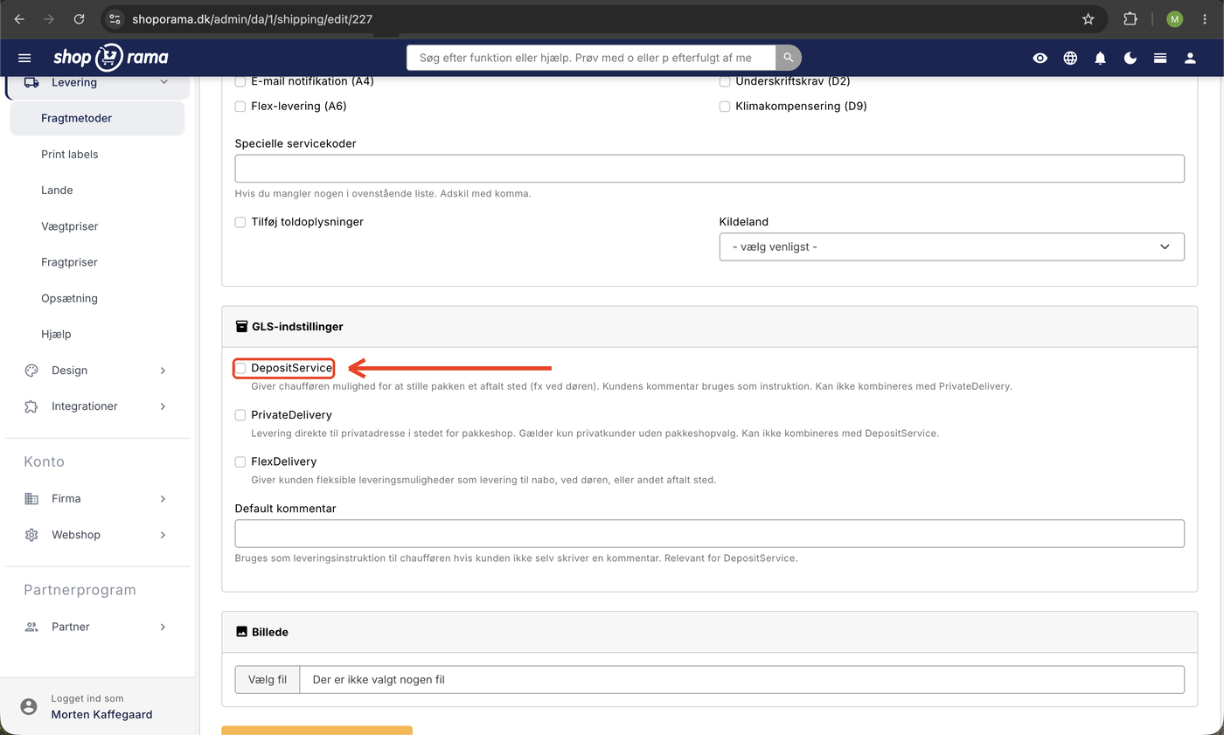Viewport: 1224px width, 735px height.
Task: Expand the Partner chevron
Action: [x=163, y=628]
